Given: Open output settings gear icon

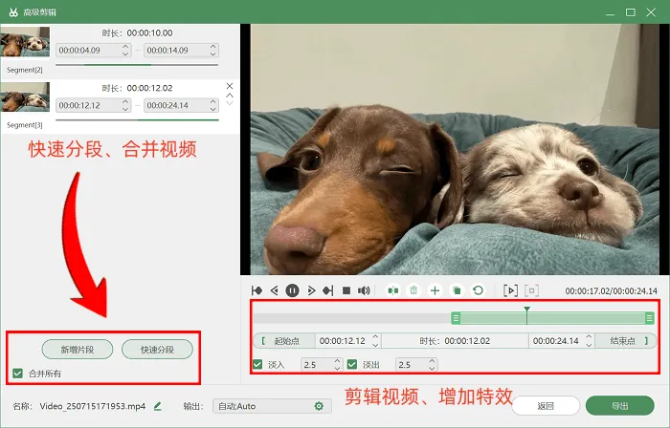Looking at the screenshot, I should click(319, 406).
